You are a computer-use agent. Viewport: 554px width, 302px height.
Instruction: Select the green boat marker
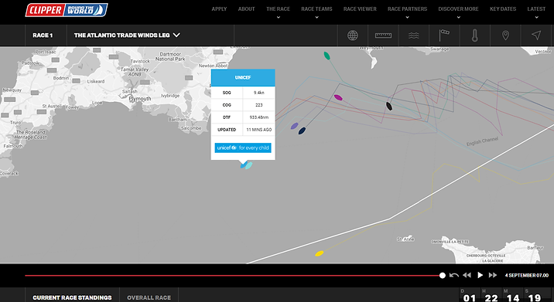327,56
